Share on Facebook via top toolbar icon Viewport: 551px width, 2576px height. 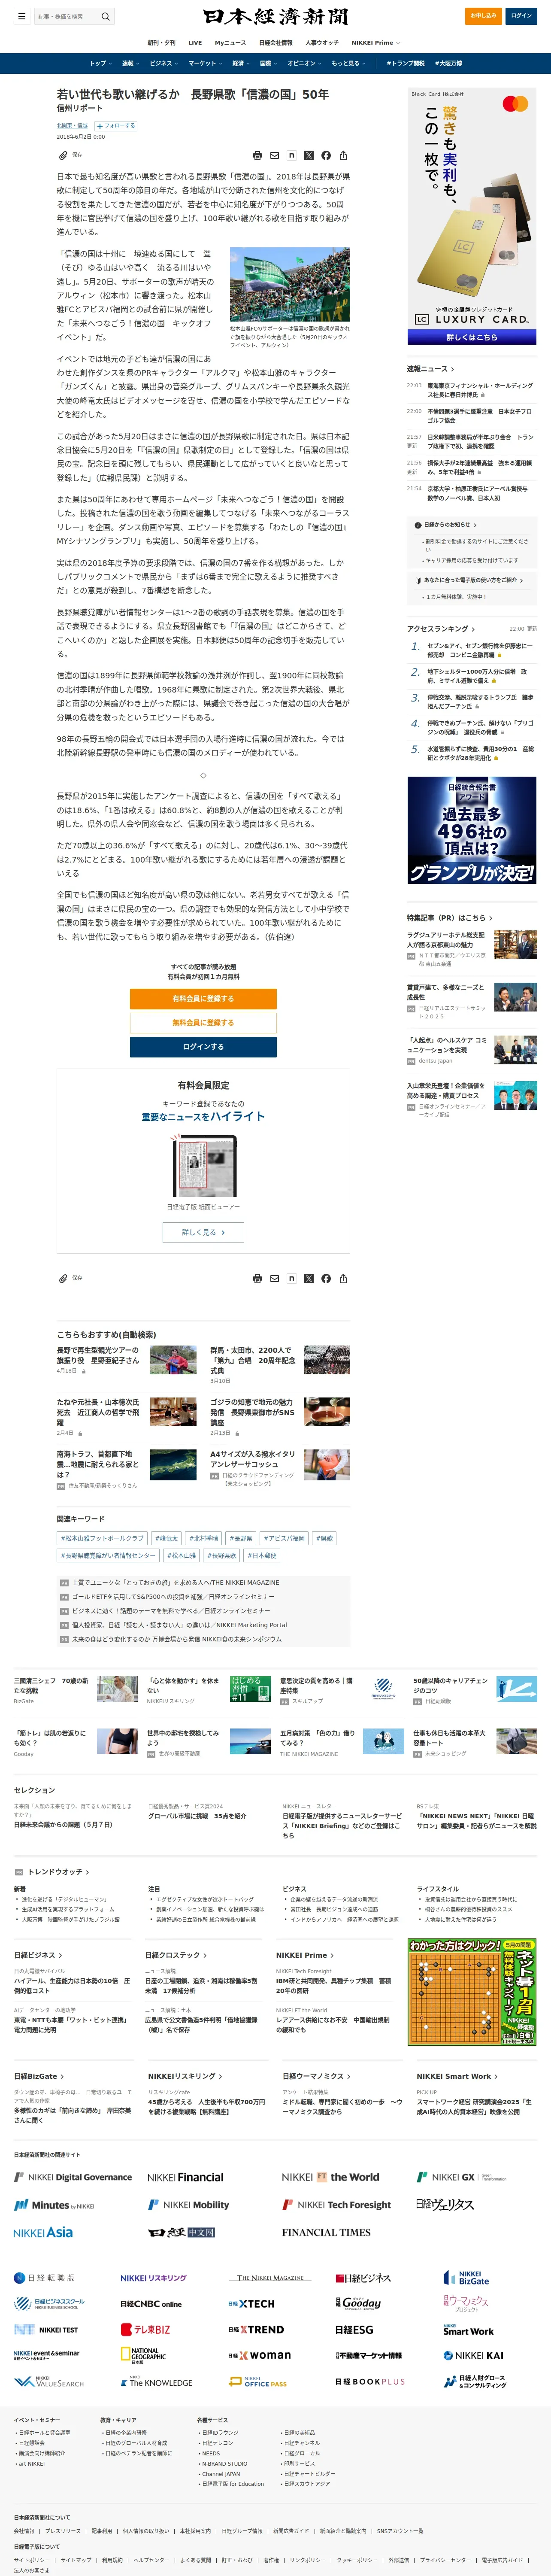(326, 156)
